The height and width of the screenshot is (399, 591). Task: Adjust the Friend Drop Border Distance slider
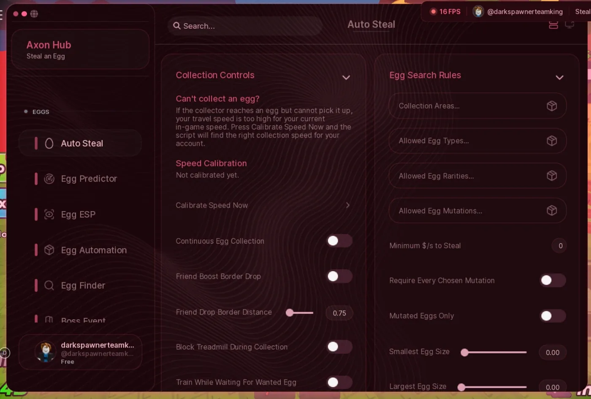point(300,313)
